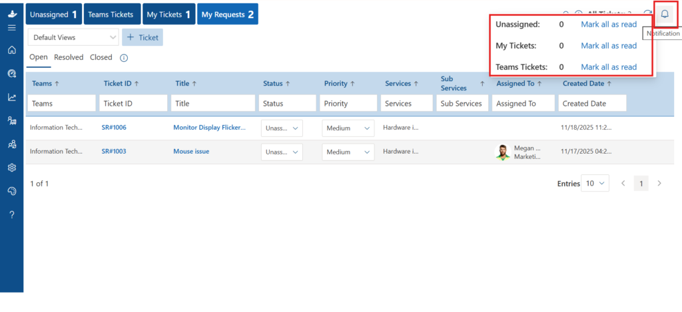Screen dimensions: 682x312
Task: Mark all as read for My Tickets
Action: (x=609, y=46)
